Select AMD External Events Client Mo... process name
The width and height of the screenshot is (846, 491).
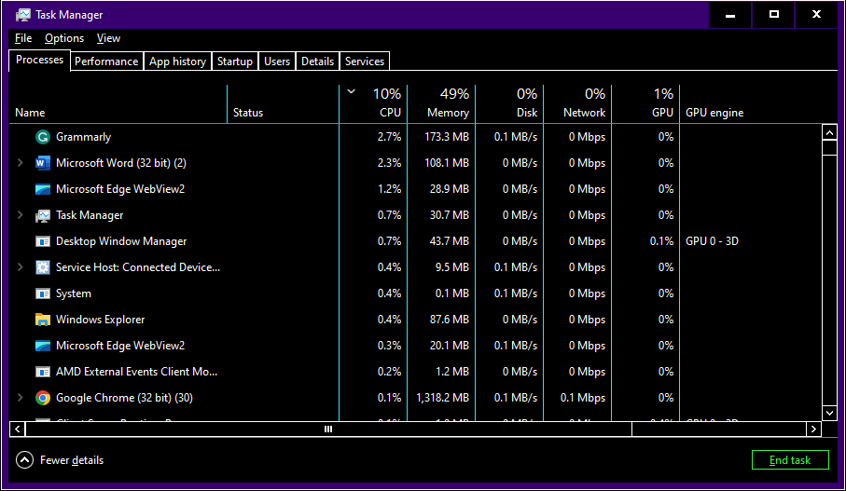coord(136,372)
